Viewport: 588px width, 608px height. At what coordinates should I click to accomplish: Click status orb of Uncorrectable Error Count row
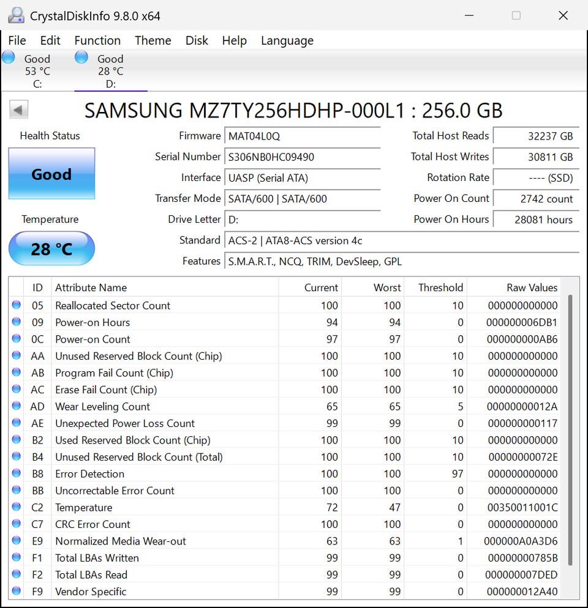tap(17, 490)
